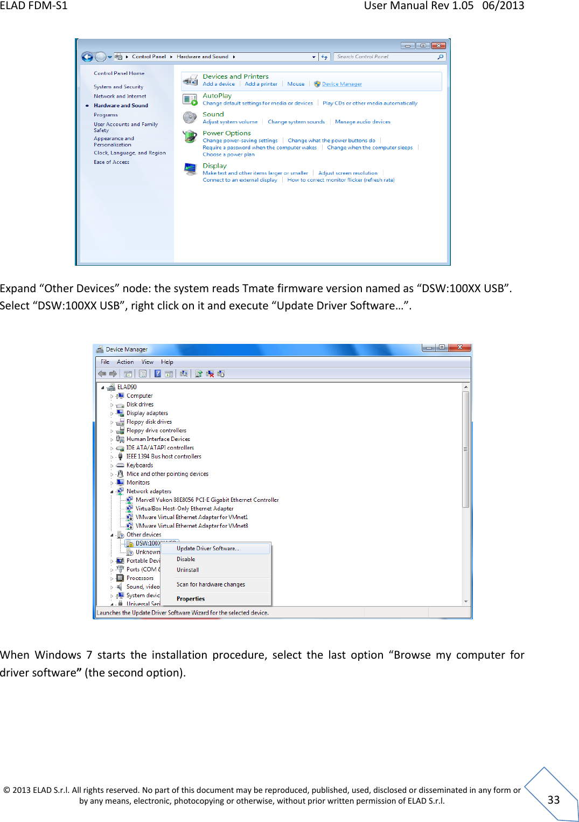This screenshot has height=822, width=579.
Task: Select VirtualBox Host-Only Ethernet Adapter
Action: pyautogui.click(x=184, y=509)
